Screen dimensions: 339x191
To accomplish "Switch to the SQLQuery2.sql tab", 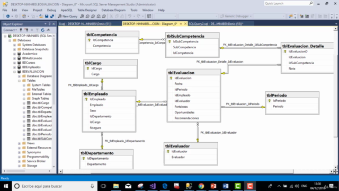I will pyautogui.click(x=216, y=24).
